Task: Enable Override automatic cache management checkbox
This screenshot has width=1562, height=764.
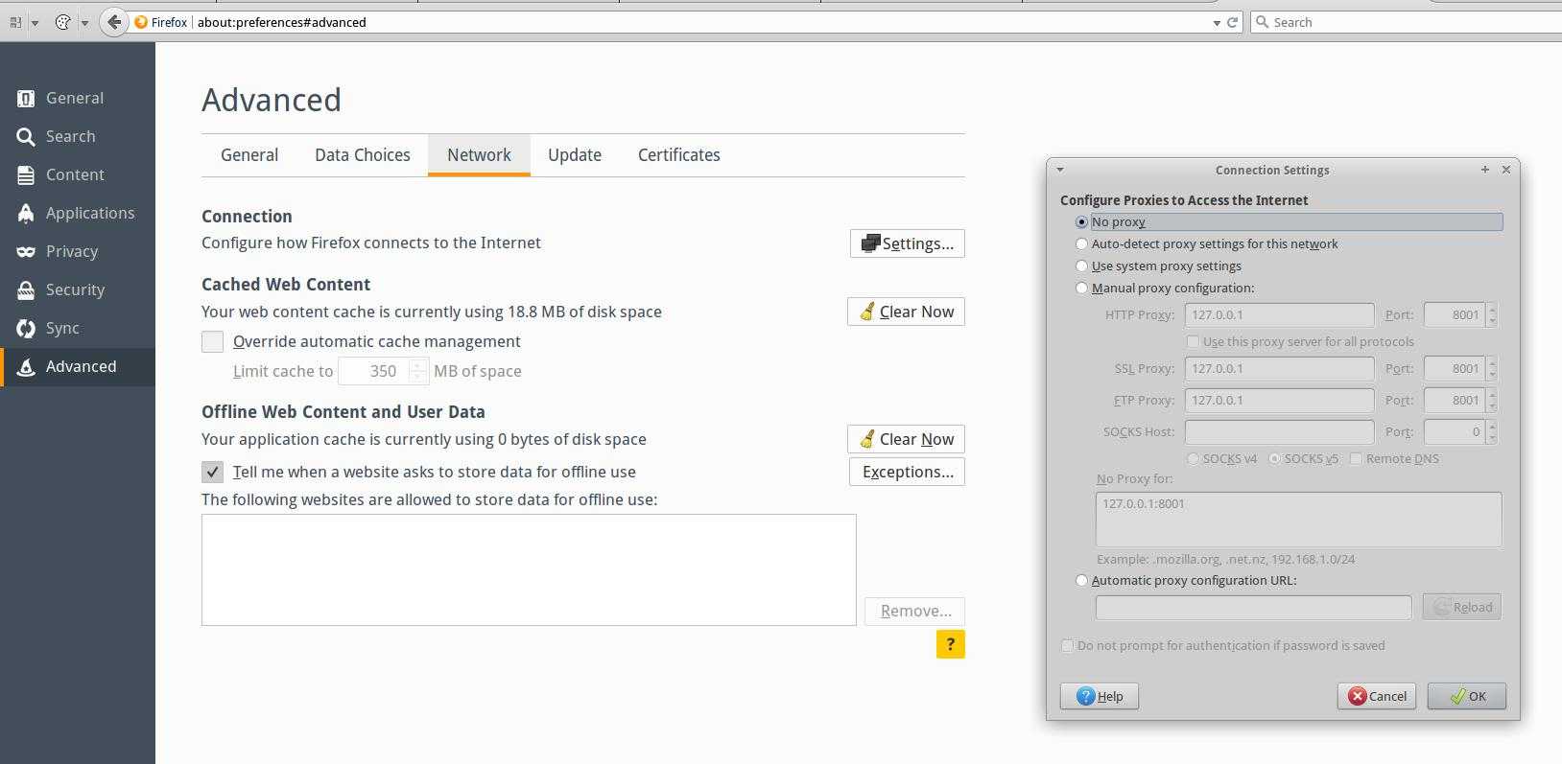Action: 213,341
